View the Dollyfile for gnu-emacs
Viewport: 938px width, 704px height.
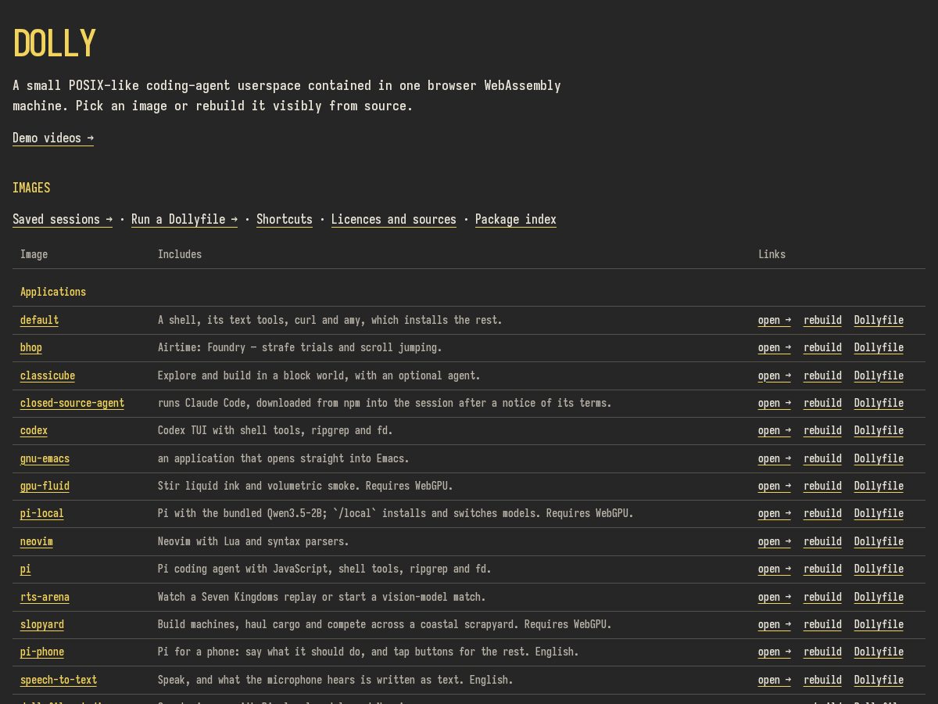click(879, 458)
